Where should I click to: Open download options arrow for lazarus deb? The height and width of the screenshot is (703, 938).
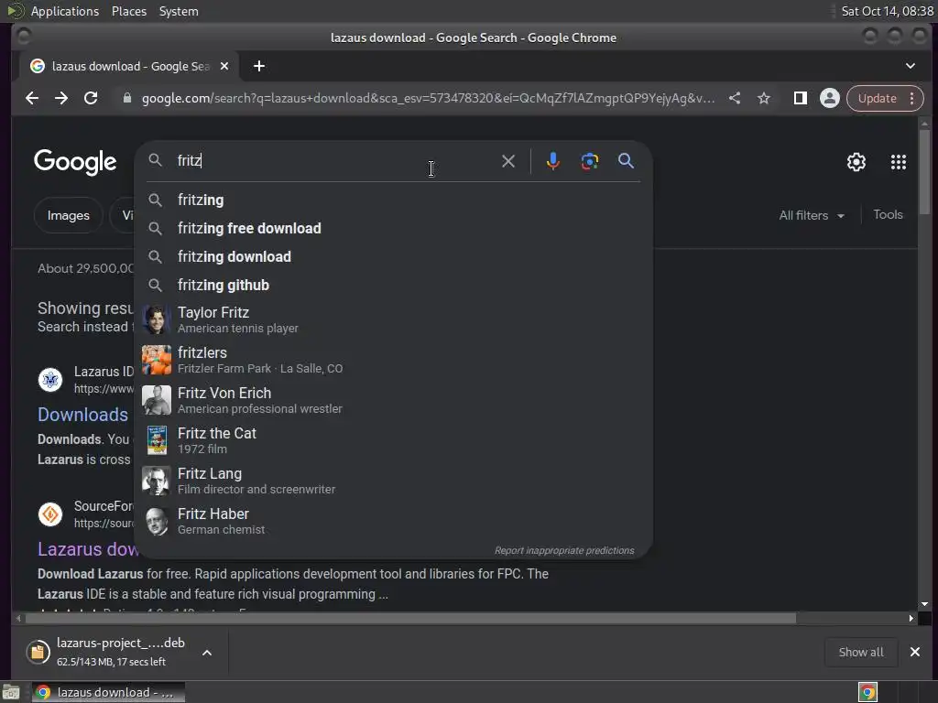[x=207, y=652]
